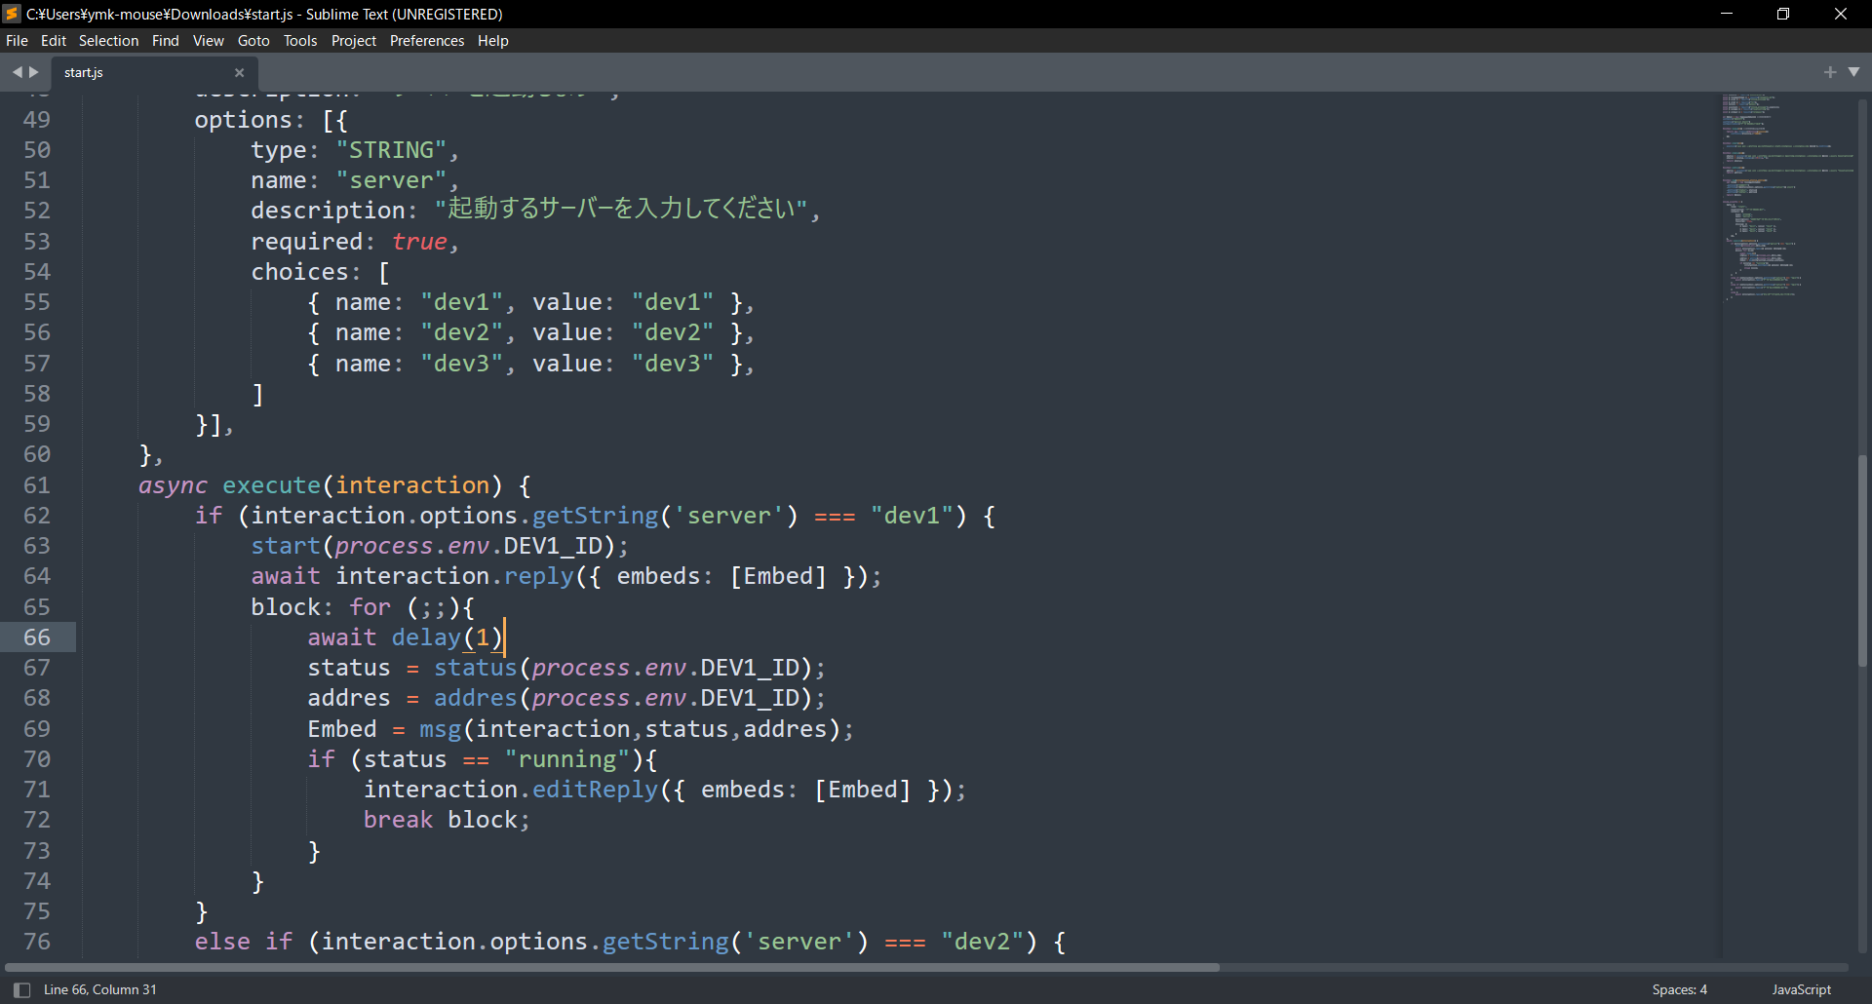Open the Help menu
The height and width of the screenshot is (1004, 1872).
[493, 41]
